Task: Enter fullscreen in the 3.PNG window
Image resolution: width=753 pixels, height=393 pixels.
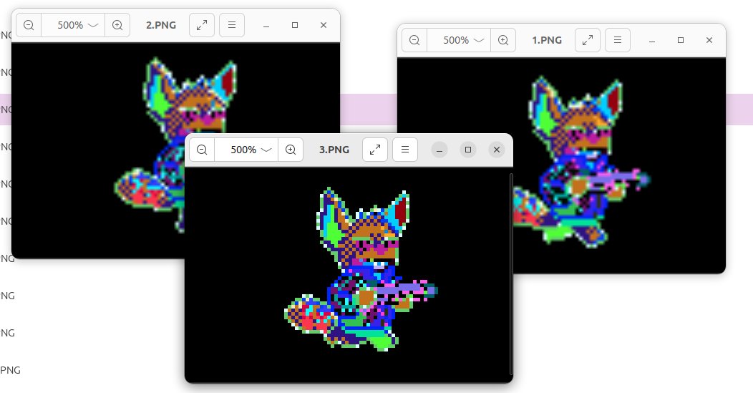Action: (x=374, y=150)
